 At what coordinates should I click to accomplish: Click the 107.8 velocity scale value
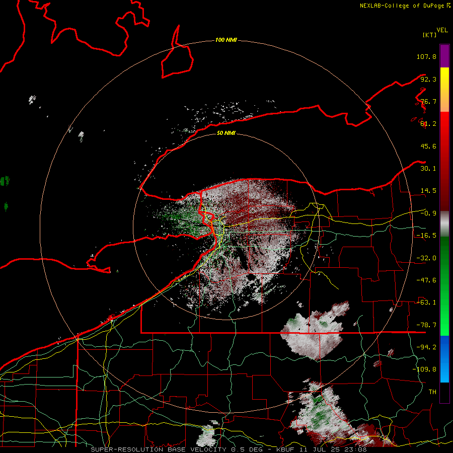(x=426, y=56)
